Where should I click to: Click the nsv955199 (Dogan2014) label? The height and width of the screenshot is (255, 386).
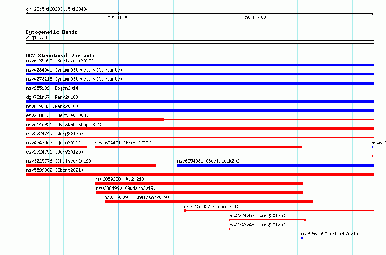point(53,88)
